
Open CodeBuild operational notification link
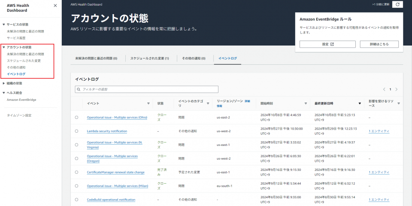111,200
